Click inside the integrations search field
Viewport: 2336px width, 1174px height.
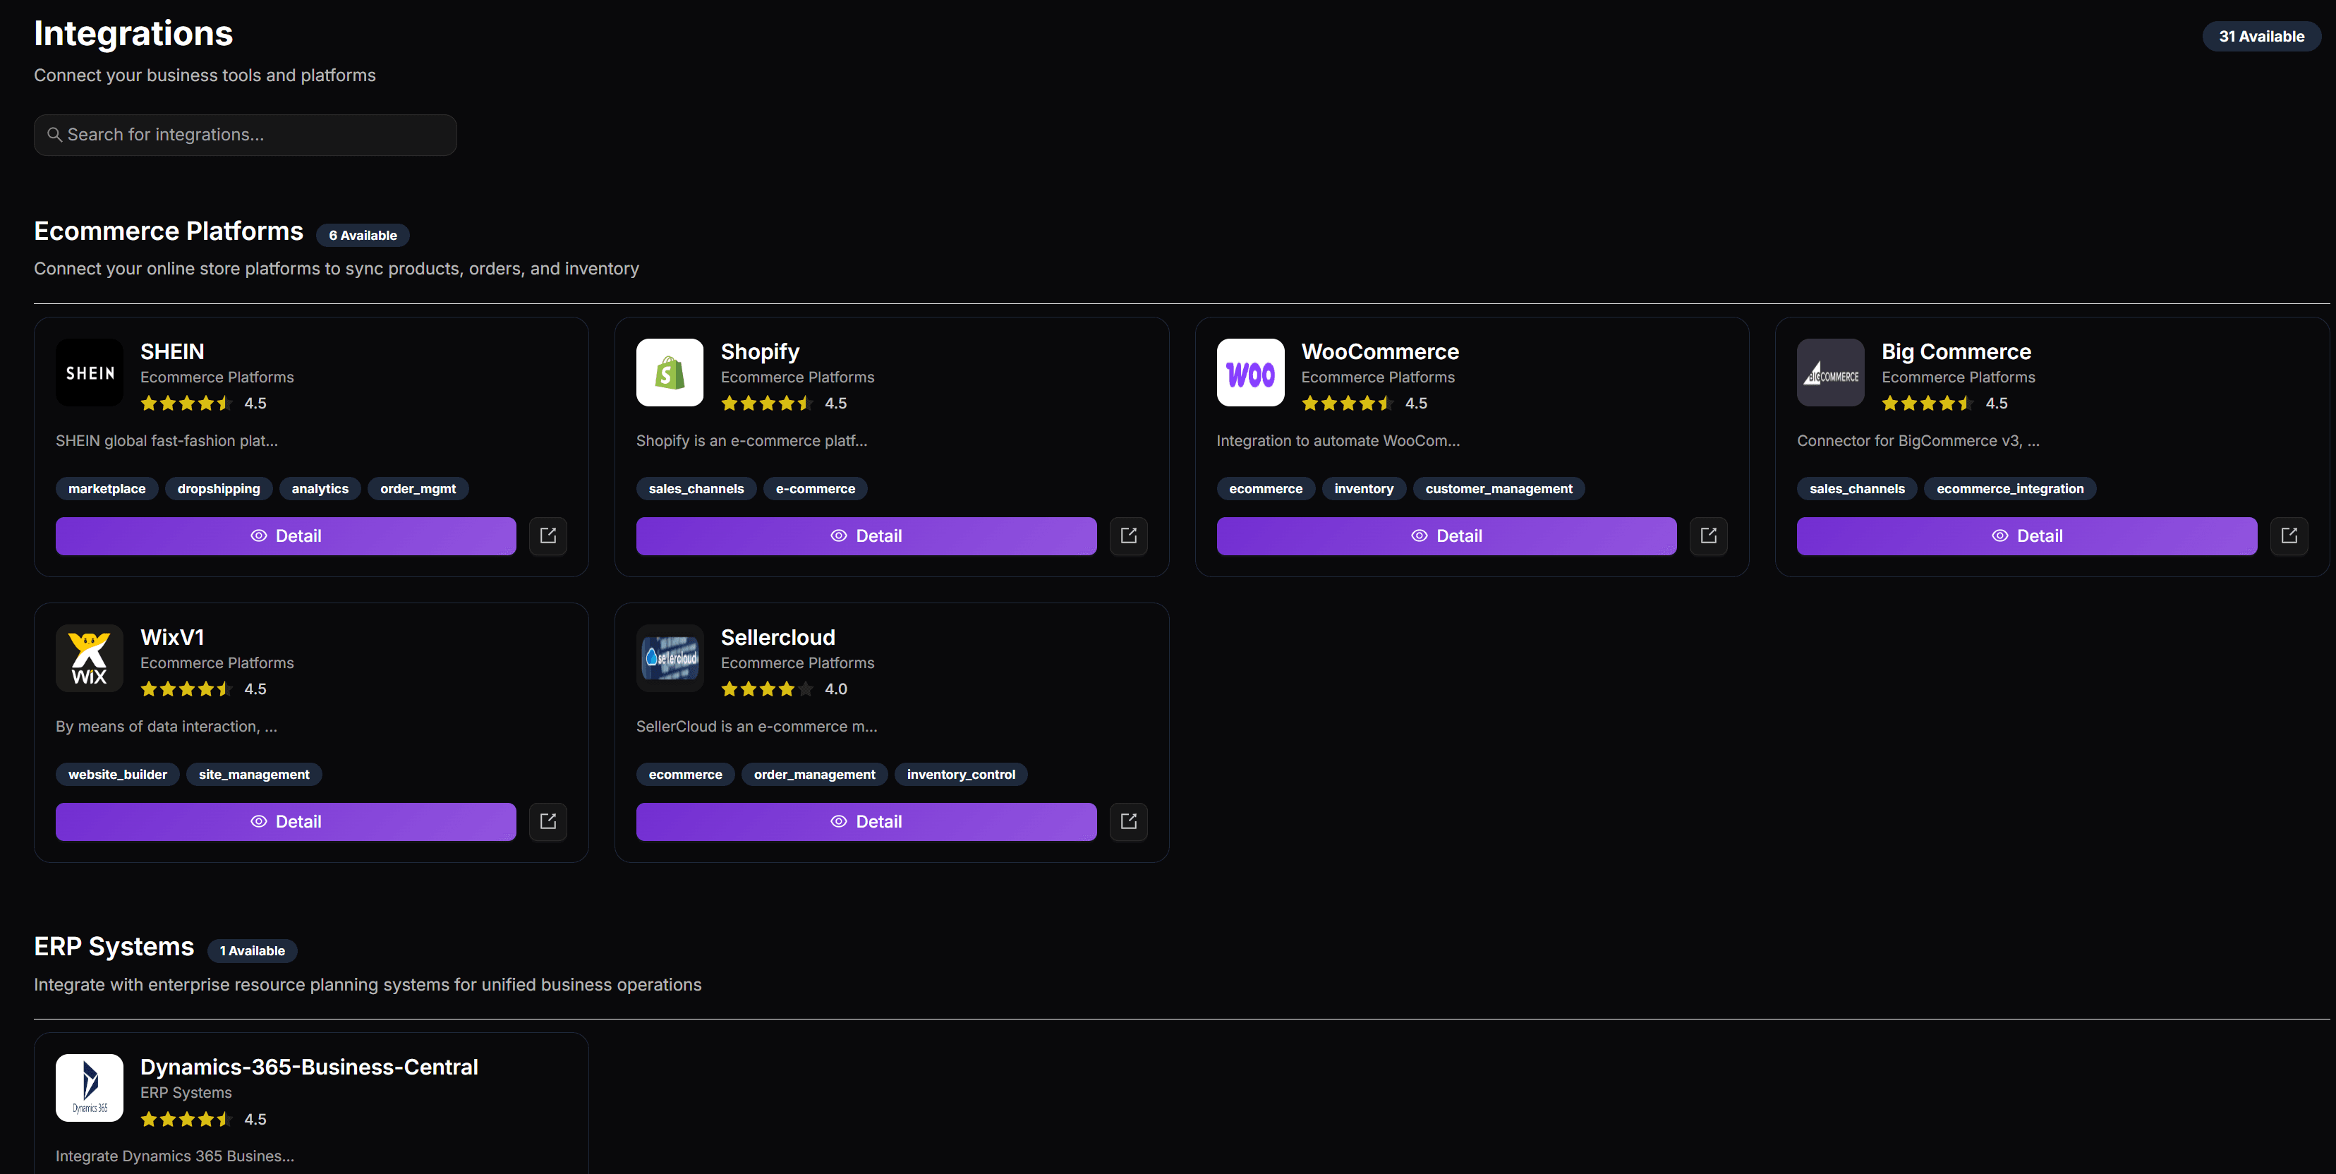pyautogui.click(x=245, y=134)
